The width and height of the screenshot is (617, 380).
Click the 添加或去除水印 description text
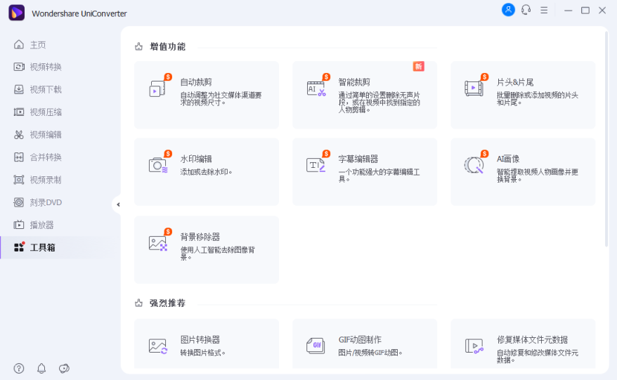tap(206, 172)
